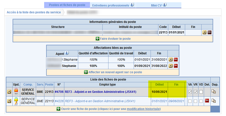Viewport: 226px width, 116px height.
Task: Toggle the VR checkbox for fiche #4706
Action: [x=195, y=92]
